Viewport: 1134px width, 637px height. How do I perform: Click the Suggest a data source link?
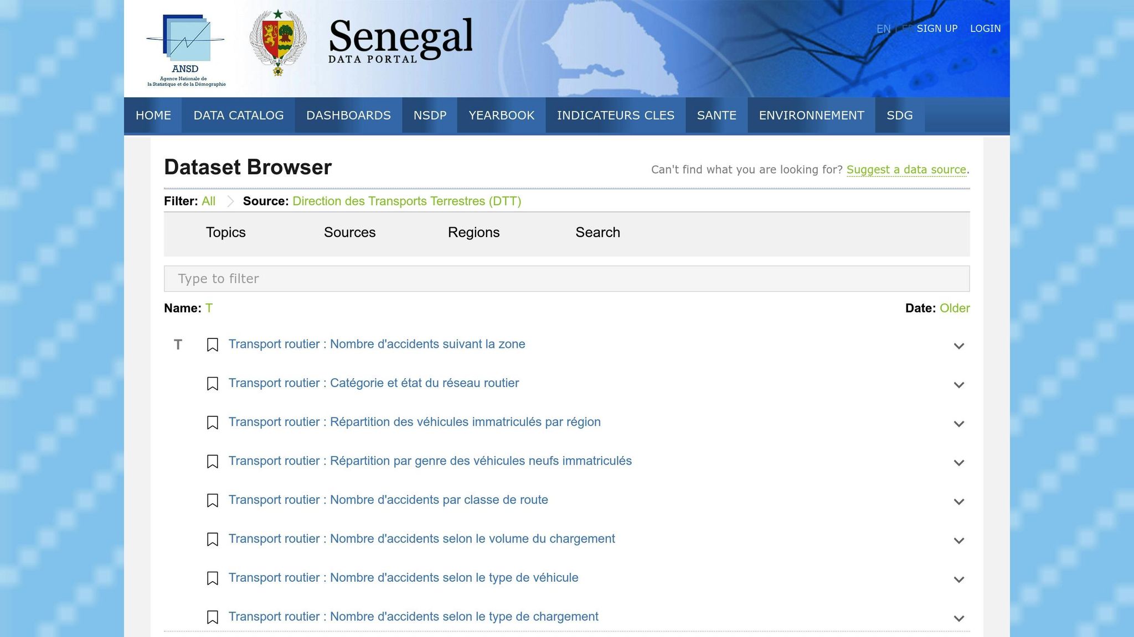[x=906, y=170]
